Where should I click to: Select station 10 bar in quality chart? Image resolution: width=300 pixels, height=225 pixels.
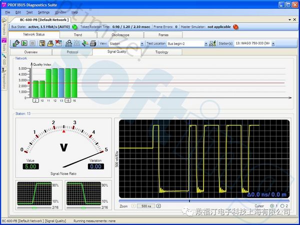click(42, 89)
